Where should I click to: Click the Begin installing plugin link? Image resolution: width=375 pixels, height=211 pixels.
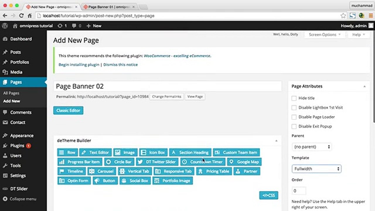[x=79, y=64]
